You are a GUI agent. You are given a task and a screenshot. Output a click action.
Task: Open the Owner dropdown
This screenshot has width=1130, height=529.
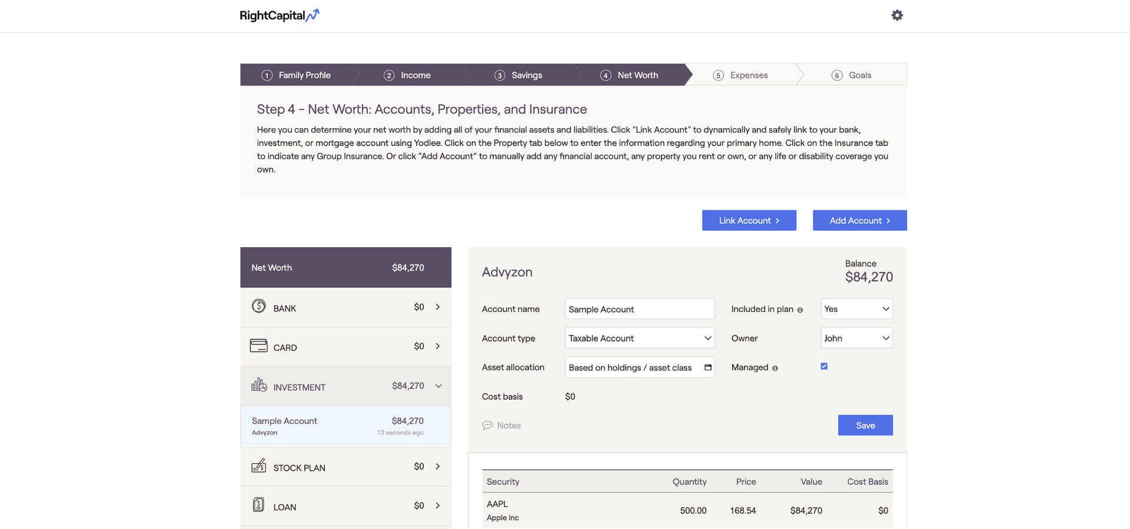tap(856, 338)
